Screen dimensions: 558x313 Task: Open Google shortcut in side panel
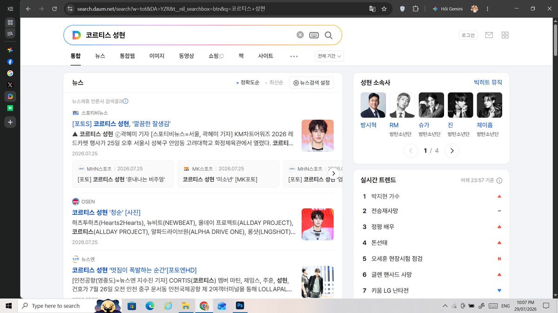10,73
